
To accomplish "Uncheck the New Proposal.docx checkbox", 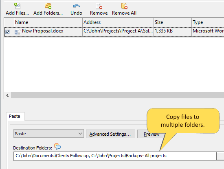I will click(x=7, y=32).
